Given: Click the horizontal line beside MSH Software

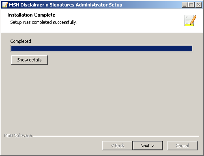Looking at the screenshot, I should click(x=116, y=136).
